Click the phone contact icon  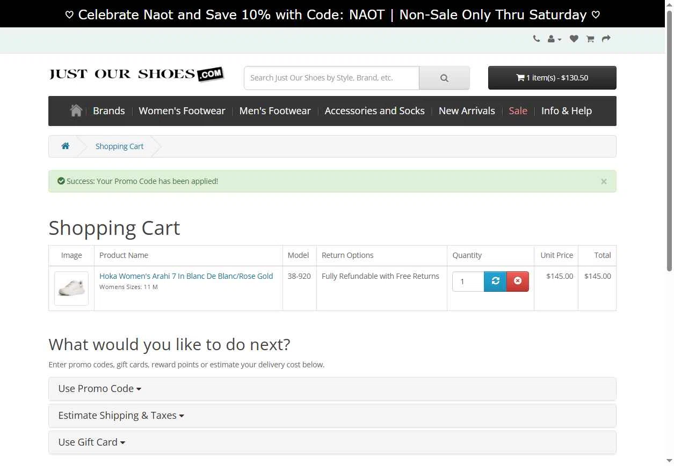(536, 39)
